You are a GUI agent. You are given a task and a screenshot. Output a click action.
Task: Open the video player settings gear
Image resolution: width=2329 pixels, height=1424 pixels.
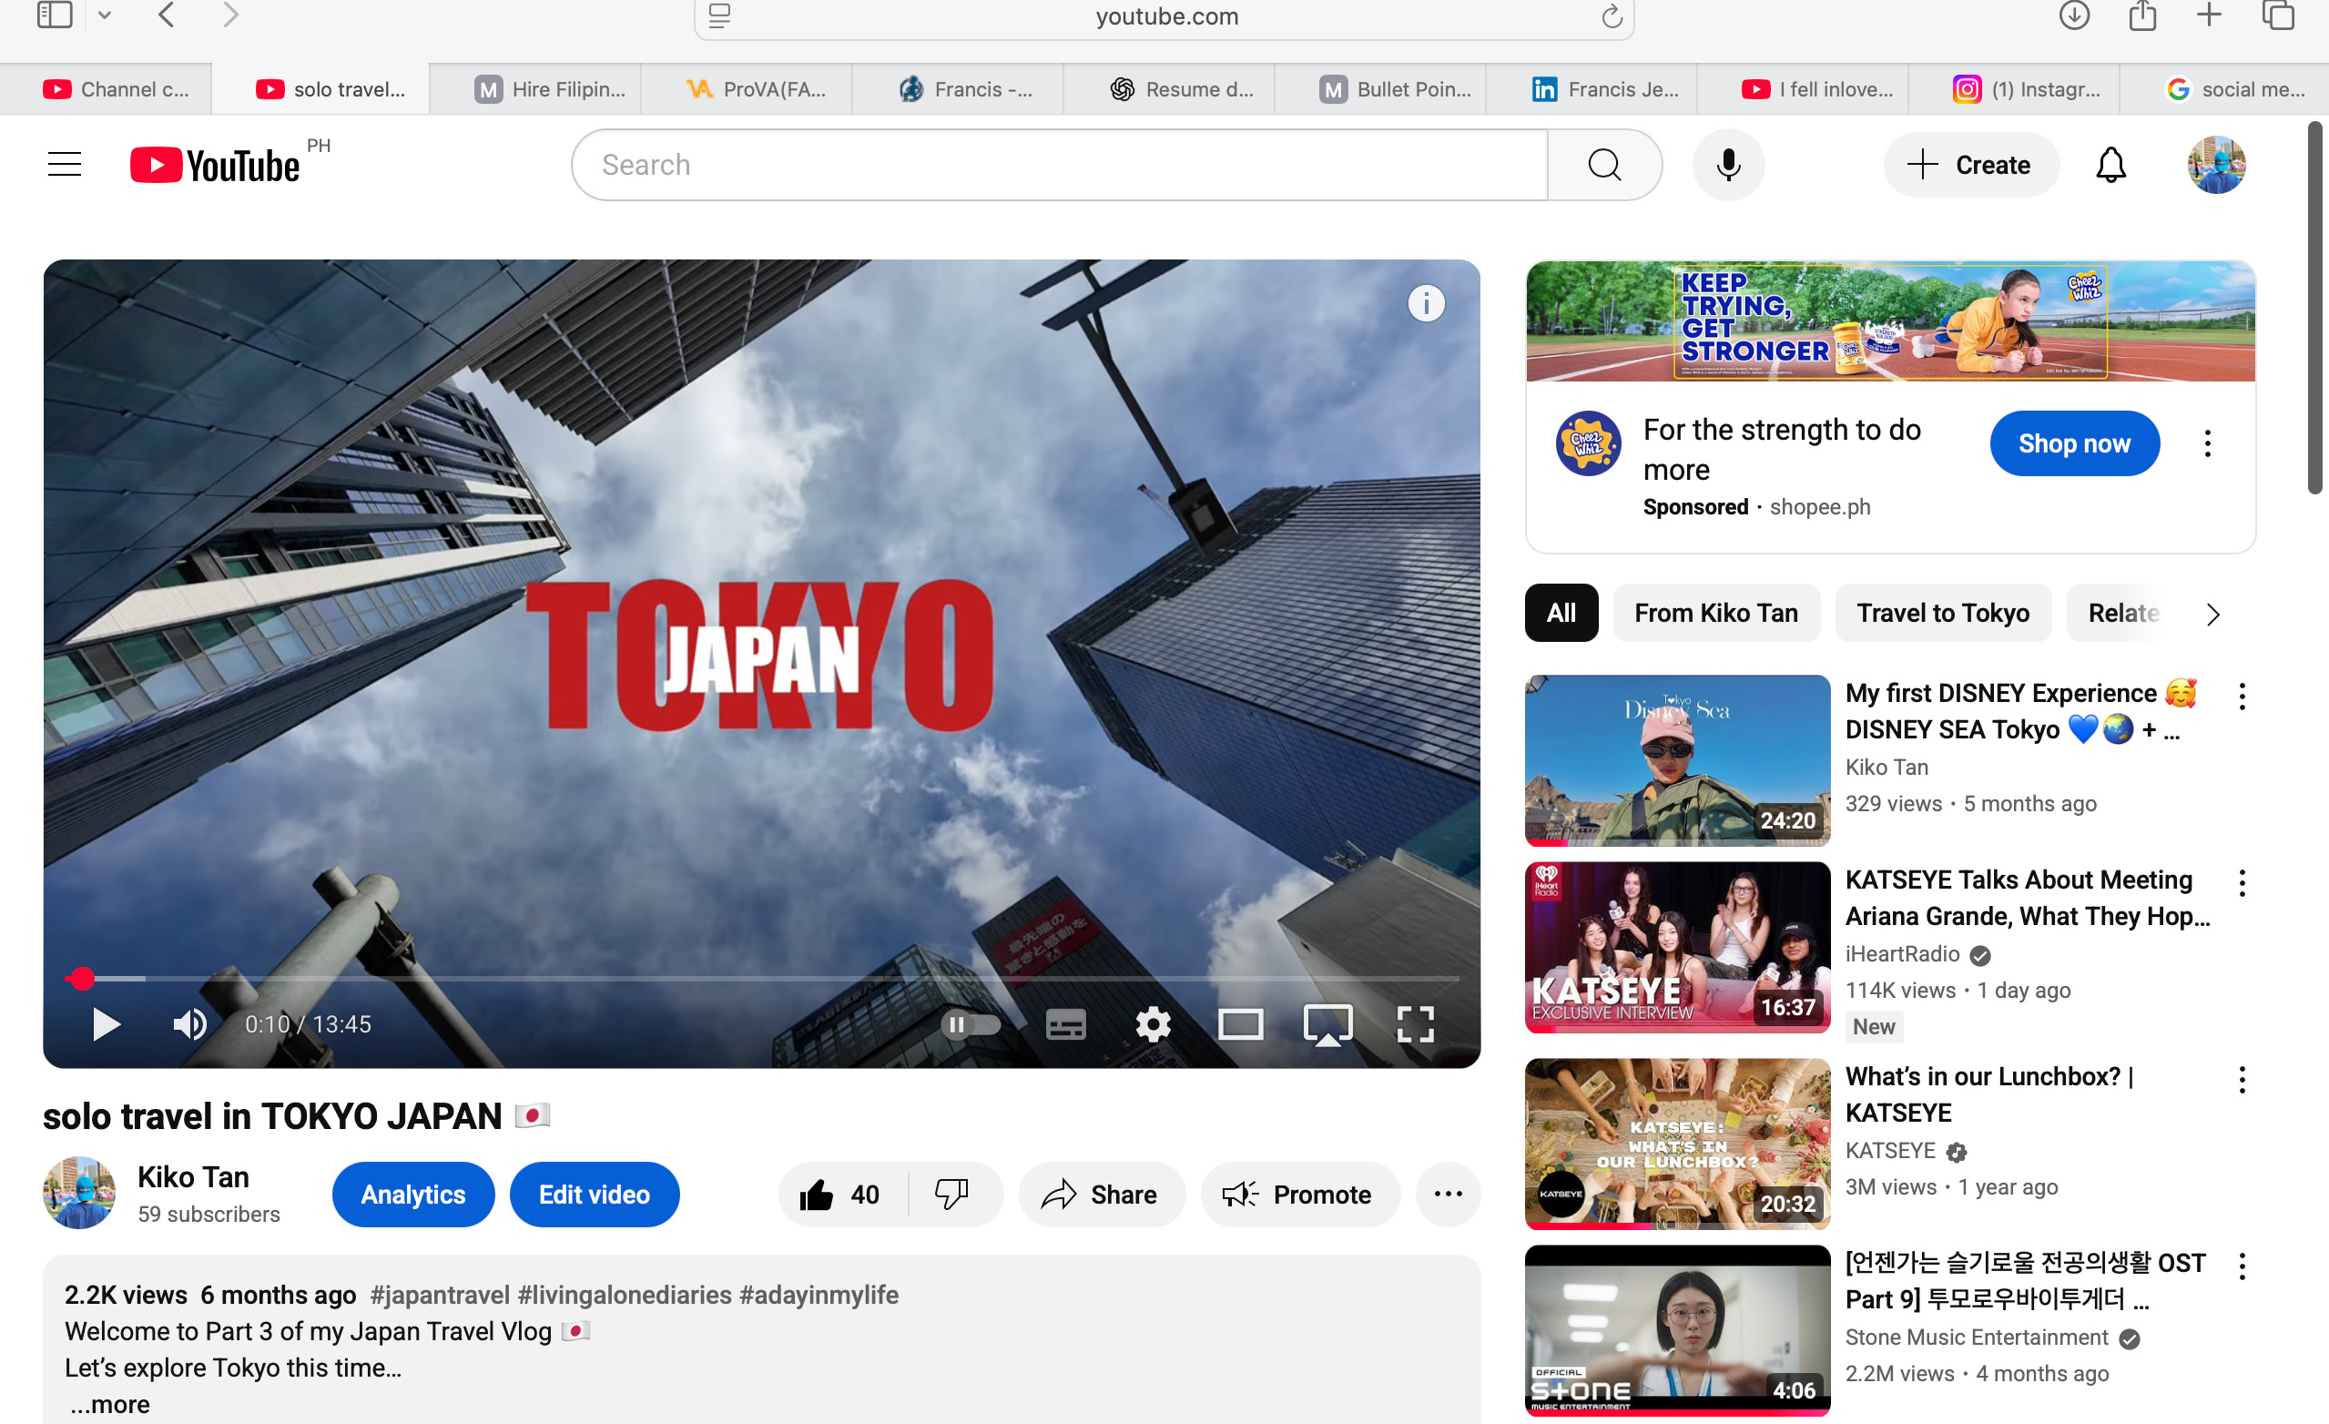click(x=1154, y=1024)
